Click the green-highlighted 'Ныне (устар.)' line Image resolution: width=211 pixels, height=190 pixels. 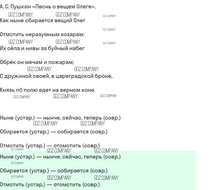click(60, 157)
